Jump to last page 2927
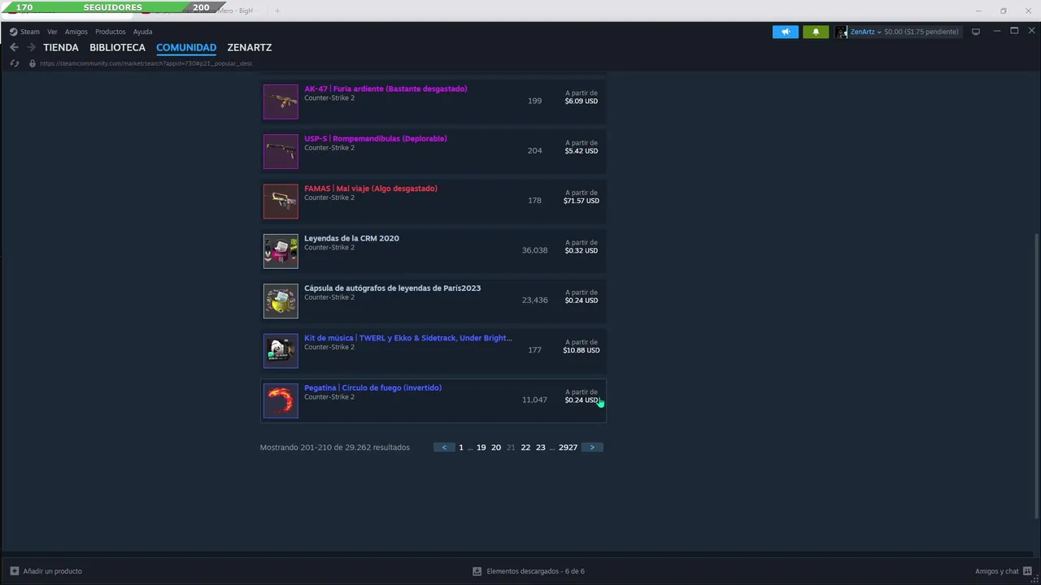Image resolution: width=1041 pixels, height=585 pixels. click(x=568, y=448)
